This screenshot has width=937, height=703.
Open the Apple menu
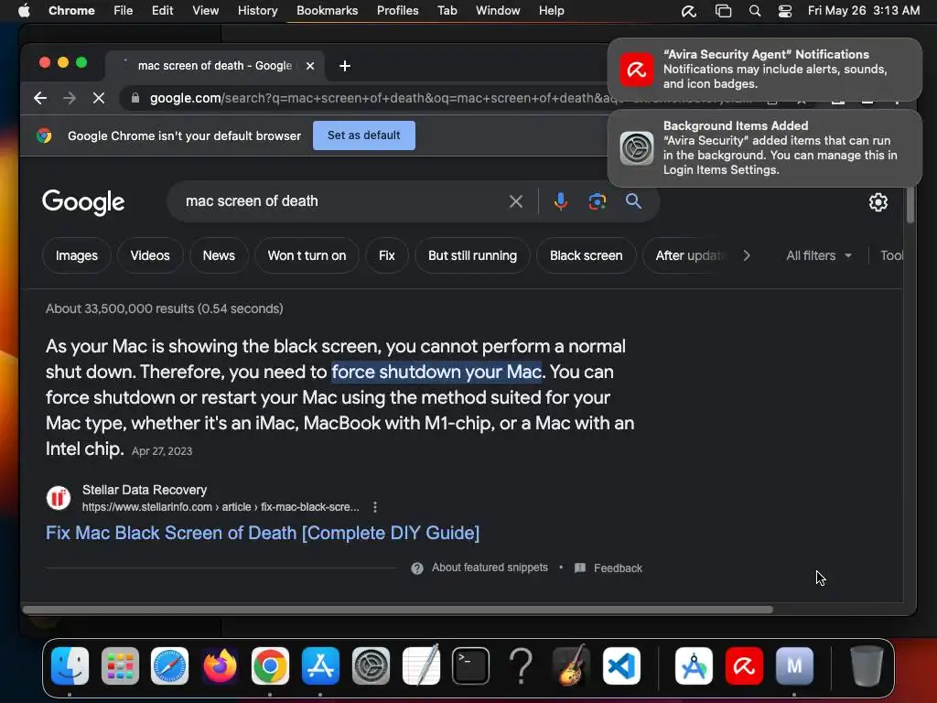(x=24, y=11)
